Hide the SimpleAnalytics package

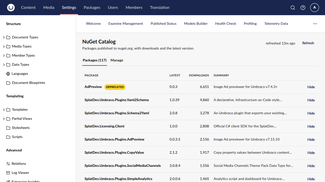coord(311,179)
